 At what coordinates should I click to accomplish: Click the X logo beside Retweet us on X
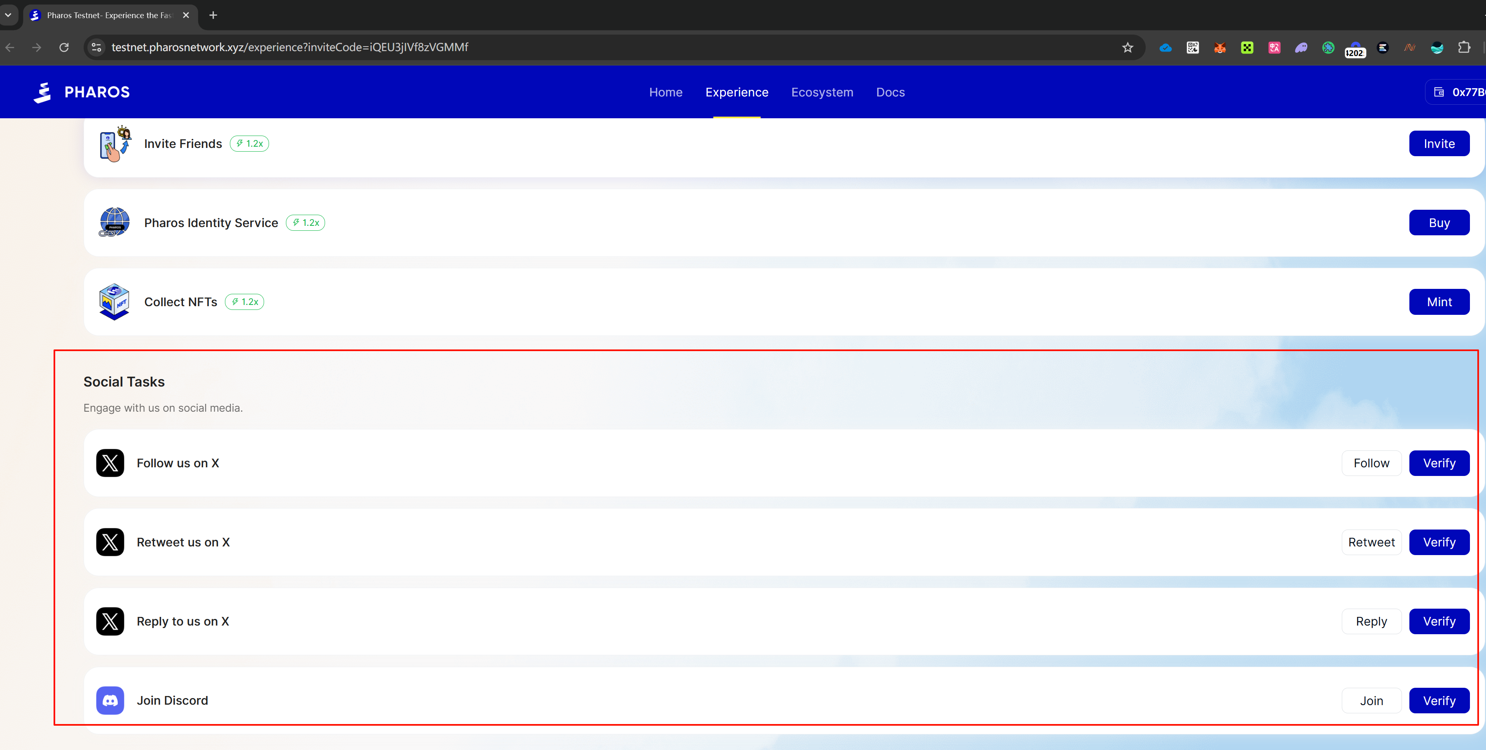(110, 542)
